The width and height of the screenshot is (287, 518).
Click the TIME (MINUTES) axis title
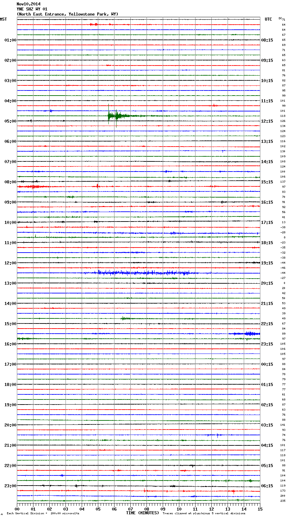tap(142, 513)
